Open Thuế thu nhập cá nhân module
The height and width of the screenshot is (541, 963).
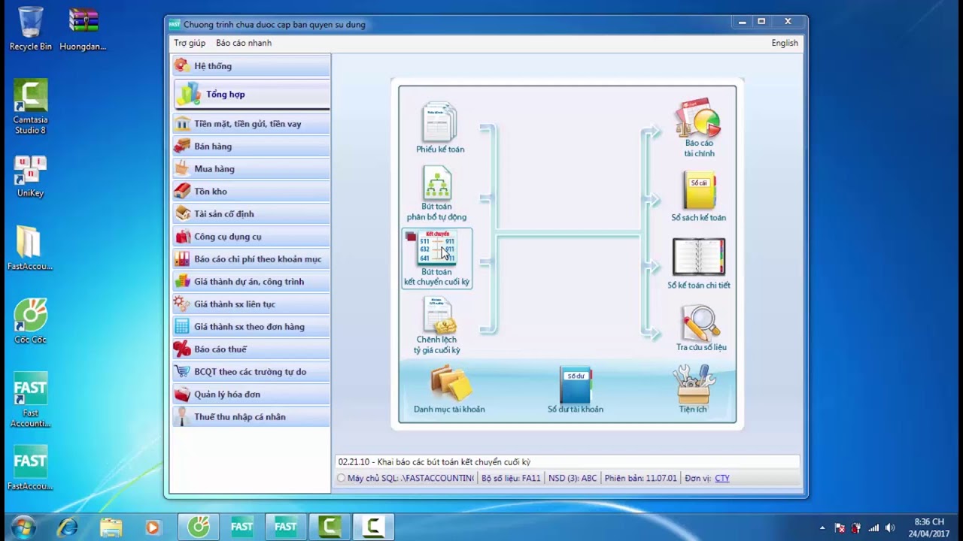click(251, 417)
